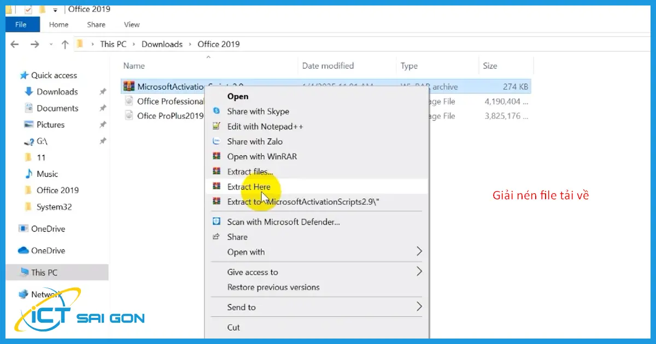
Task: Expand the Open with submenu arrow
Action: [419, 252]
